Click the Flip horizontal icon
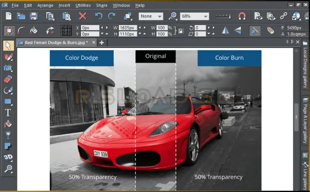This screenshot has width=310, height=192. click(x=226, y=31)
